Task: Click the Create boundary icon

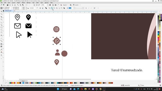Action: pos(64,8)
